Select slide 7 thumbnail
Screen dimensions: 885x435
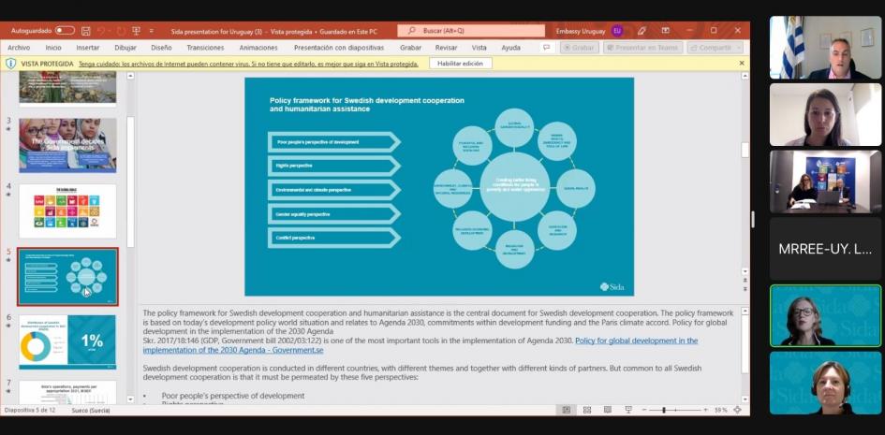[x=67, y=392]
